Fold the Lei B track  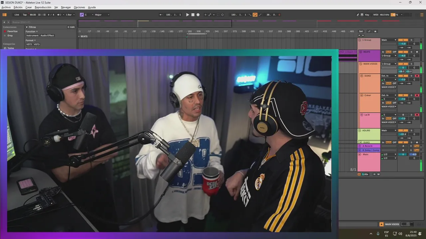click(x=362, y=115)
